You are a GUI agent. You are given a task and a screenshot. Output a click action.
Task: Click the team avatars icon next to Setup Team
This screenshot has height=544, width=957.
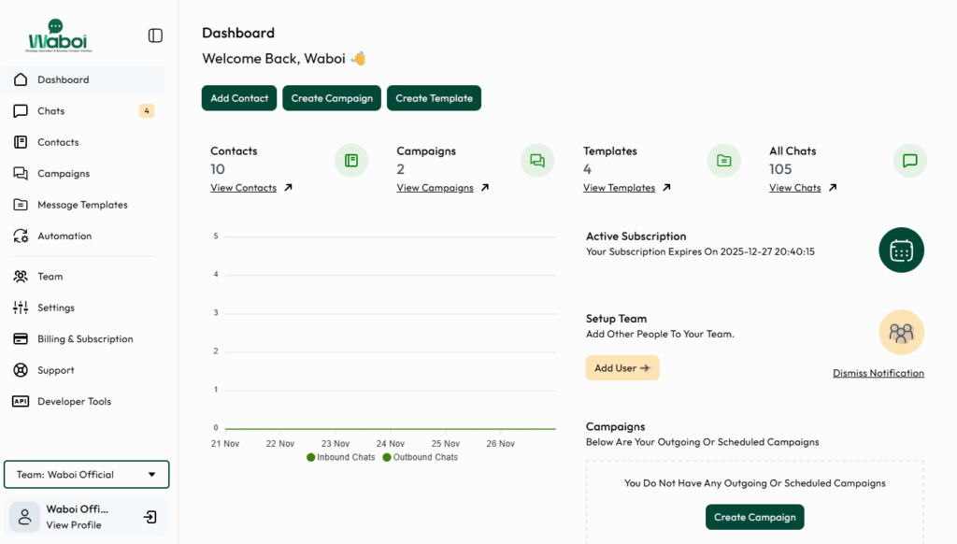(901, 332)
